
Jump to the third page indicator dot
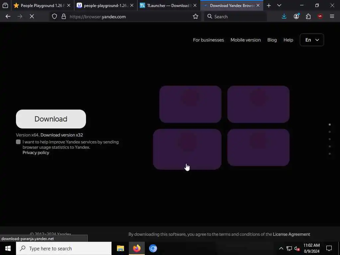[x=330, y=139]
